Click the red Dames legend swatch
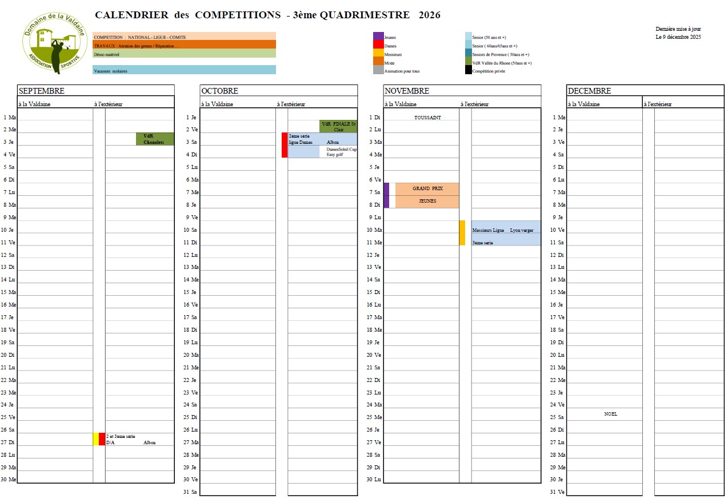The image size is (728, 499). click(378, 45)
